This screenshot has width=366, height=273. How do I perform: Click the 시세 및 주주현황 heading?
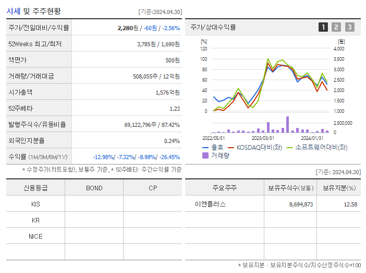(33, 11)
